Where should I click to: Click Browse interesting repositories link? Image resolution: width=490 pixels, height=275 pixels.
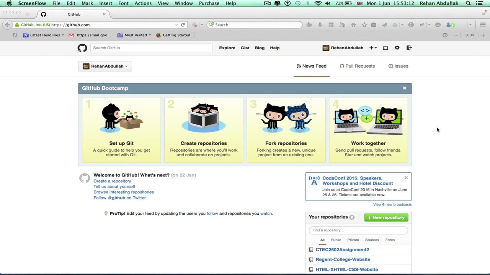(x=124, y=192)
